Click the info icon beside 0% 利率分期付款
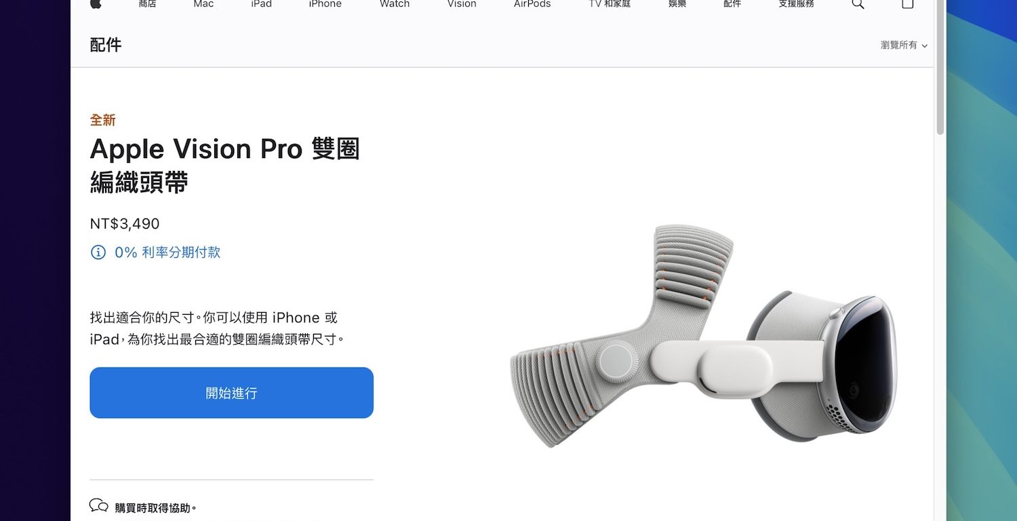Image resolution: width=1017 pixels, height=521 pixels. click(98, 252)
